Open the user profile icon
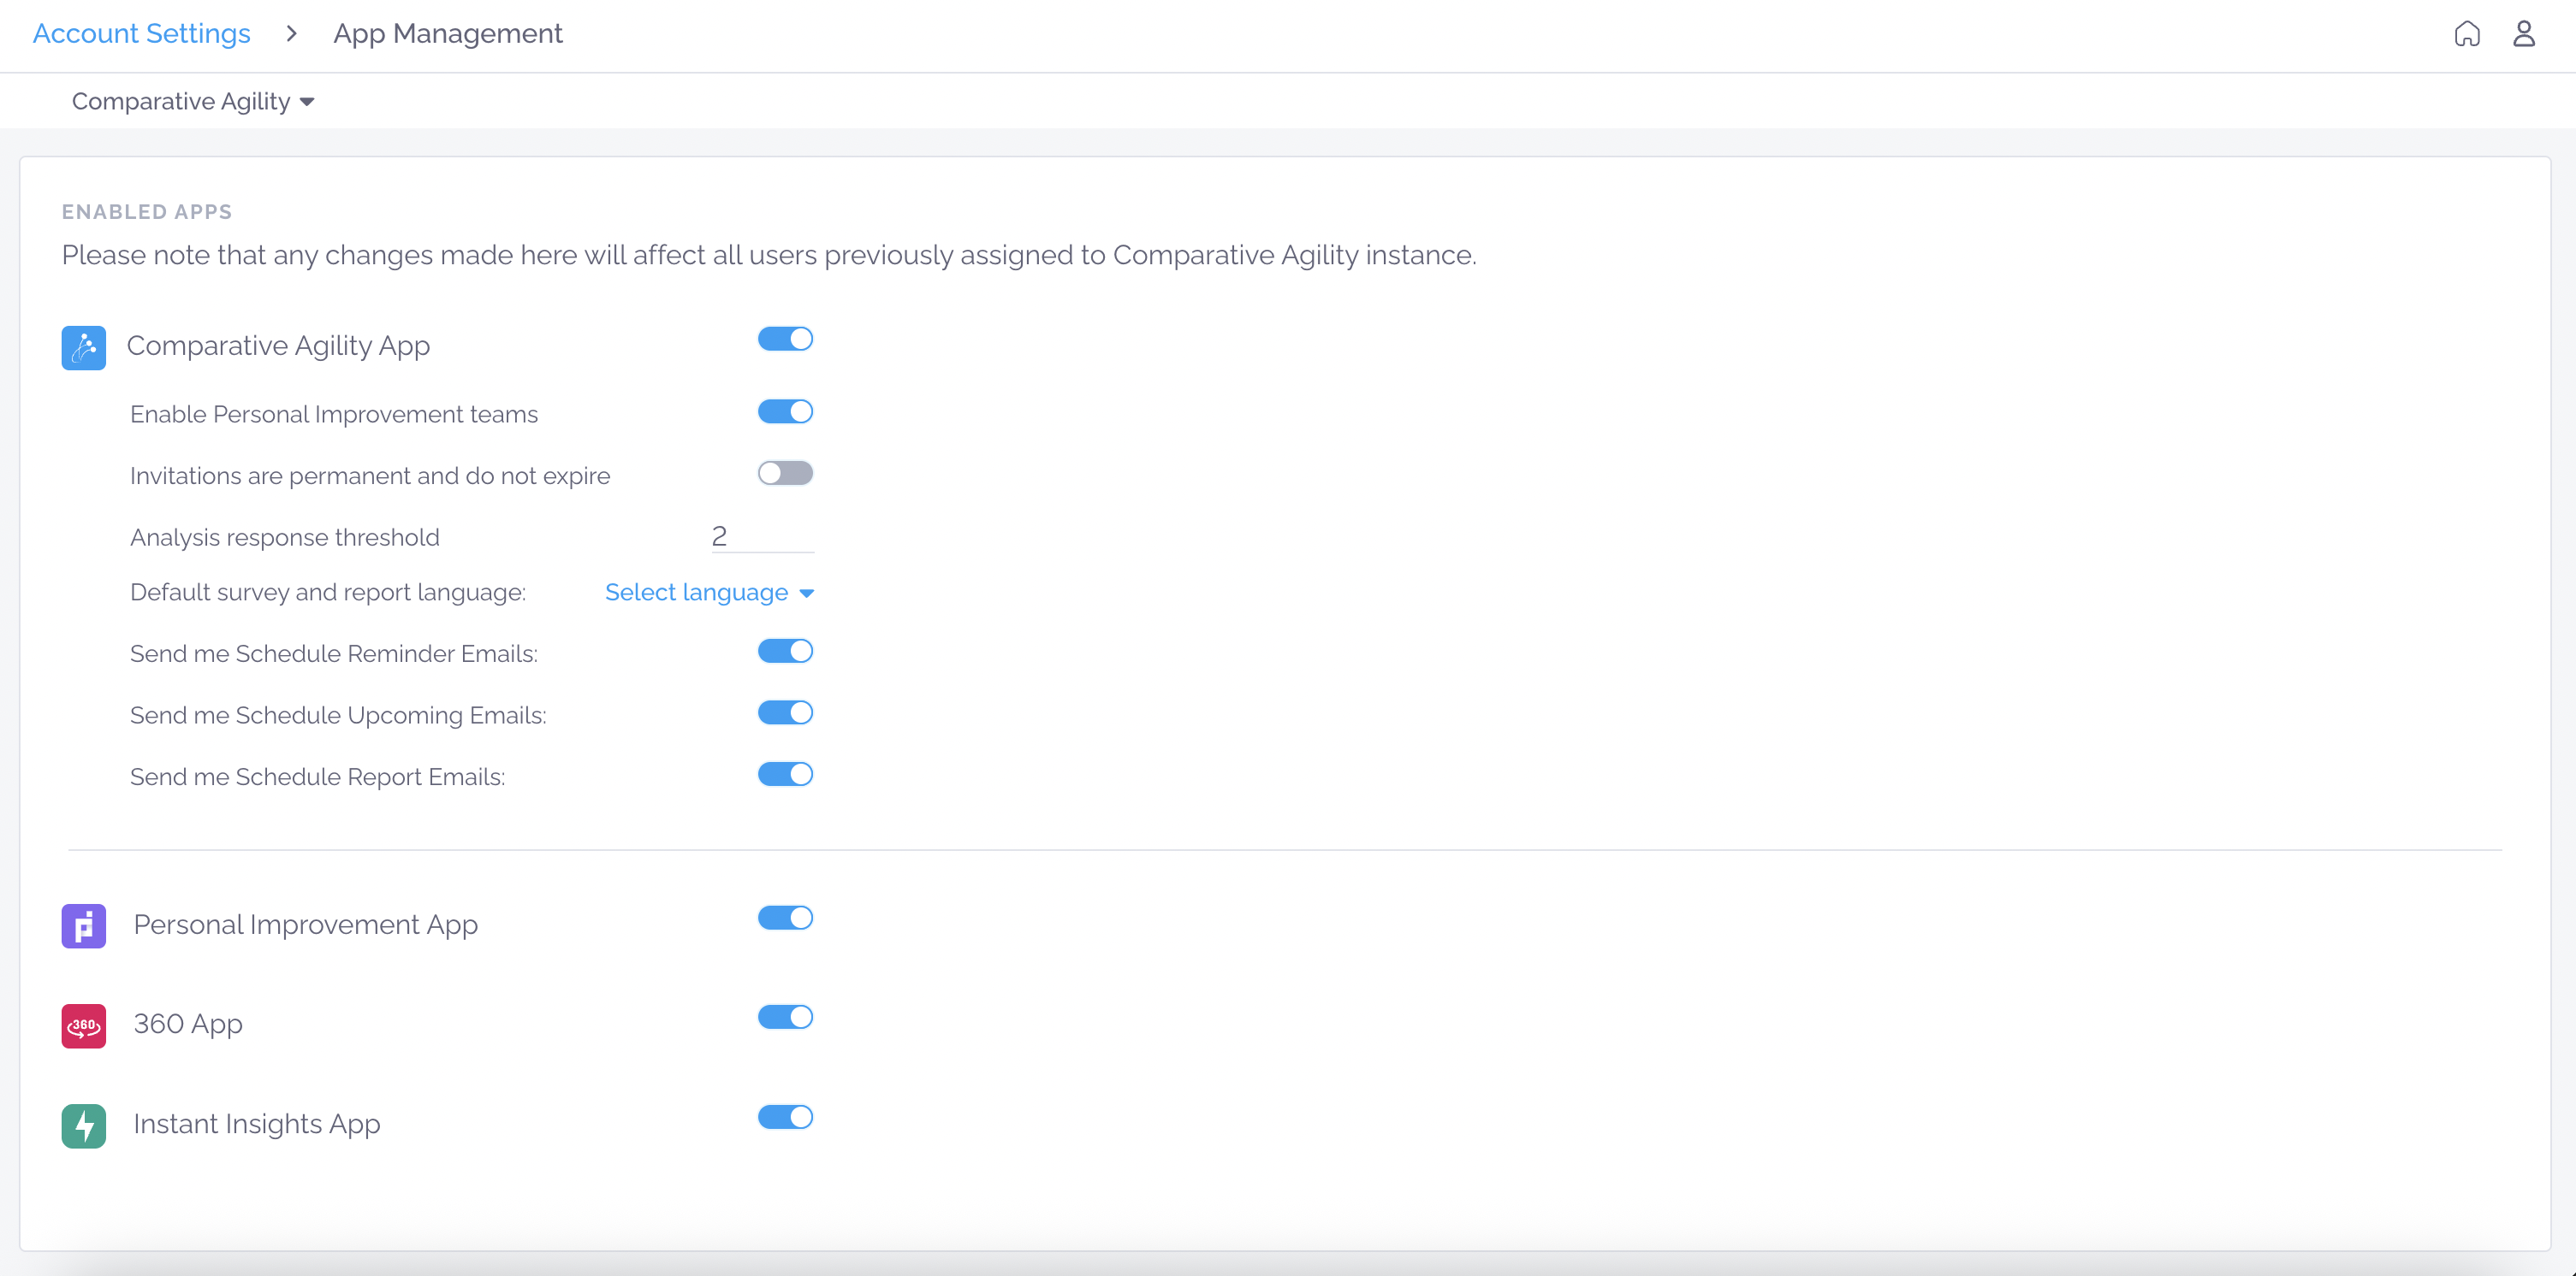Screen dimensions: 2576x1276 pos(2524,34)
